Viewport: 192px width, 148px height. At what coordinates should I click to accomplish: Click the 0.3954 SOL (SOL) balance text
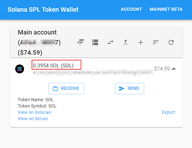tap(53, 65)
